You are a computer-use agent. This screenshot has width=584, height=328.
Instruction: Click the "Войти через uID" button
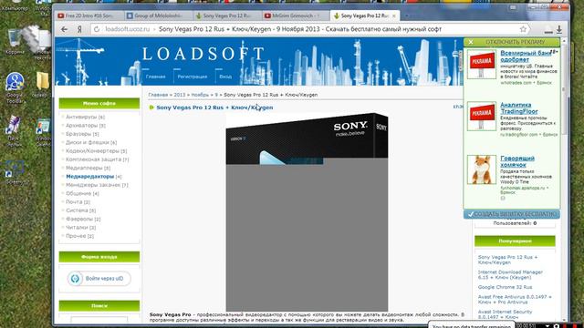99,279
